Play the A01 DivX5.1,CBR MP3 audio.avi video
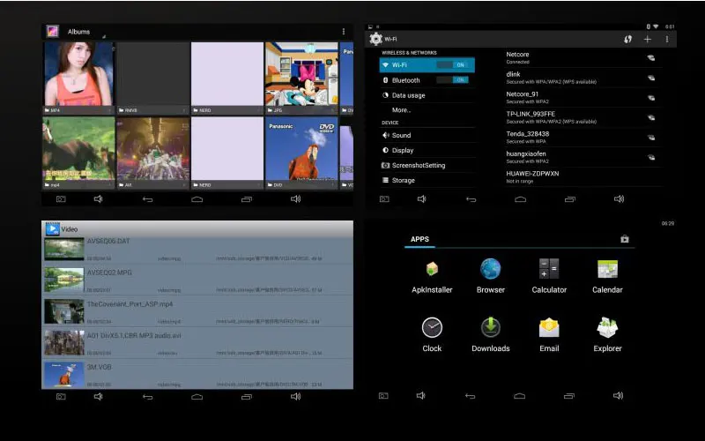The image size is (705, 441). point(197,343)
